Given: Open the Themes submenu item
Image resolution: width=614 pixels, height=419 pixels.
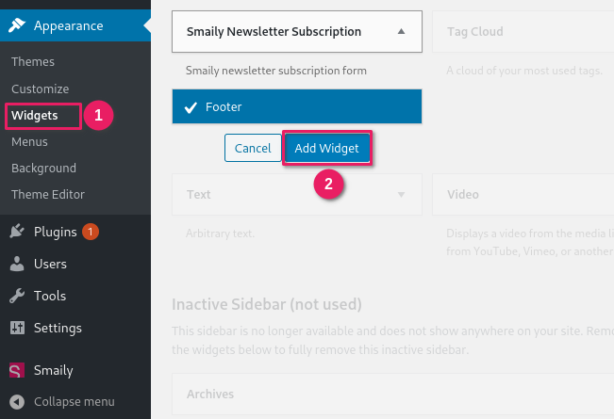Looking at the screenshot, I should [x=33, y=62].
